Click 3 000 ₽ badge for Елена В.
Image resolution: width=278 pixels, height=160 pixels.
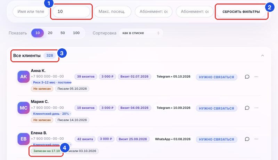106,139
